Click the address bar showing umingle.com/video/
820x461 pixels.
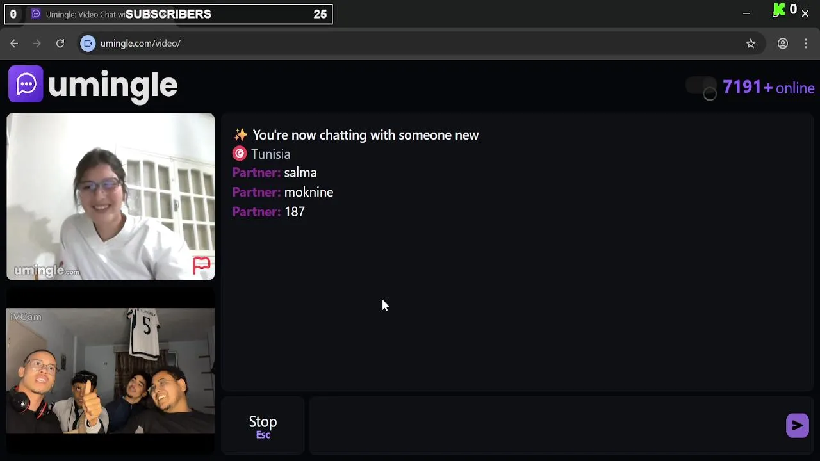410,44
